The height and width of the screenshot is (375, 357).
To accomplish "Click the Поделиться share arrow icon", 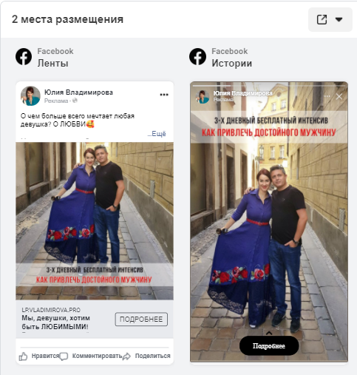I will point(126,357).
